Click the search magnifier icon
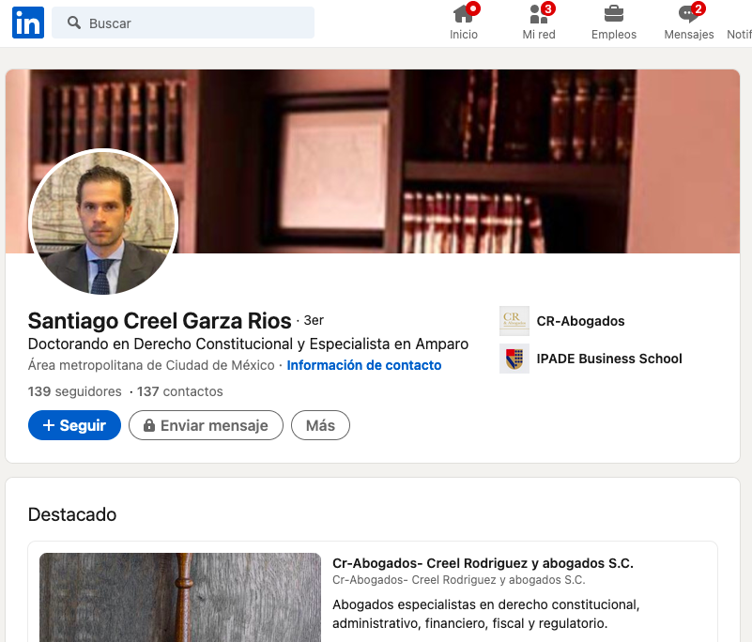The height and width of the screenshot is (642, 752). [x=73, y=23]
